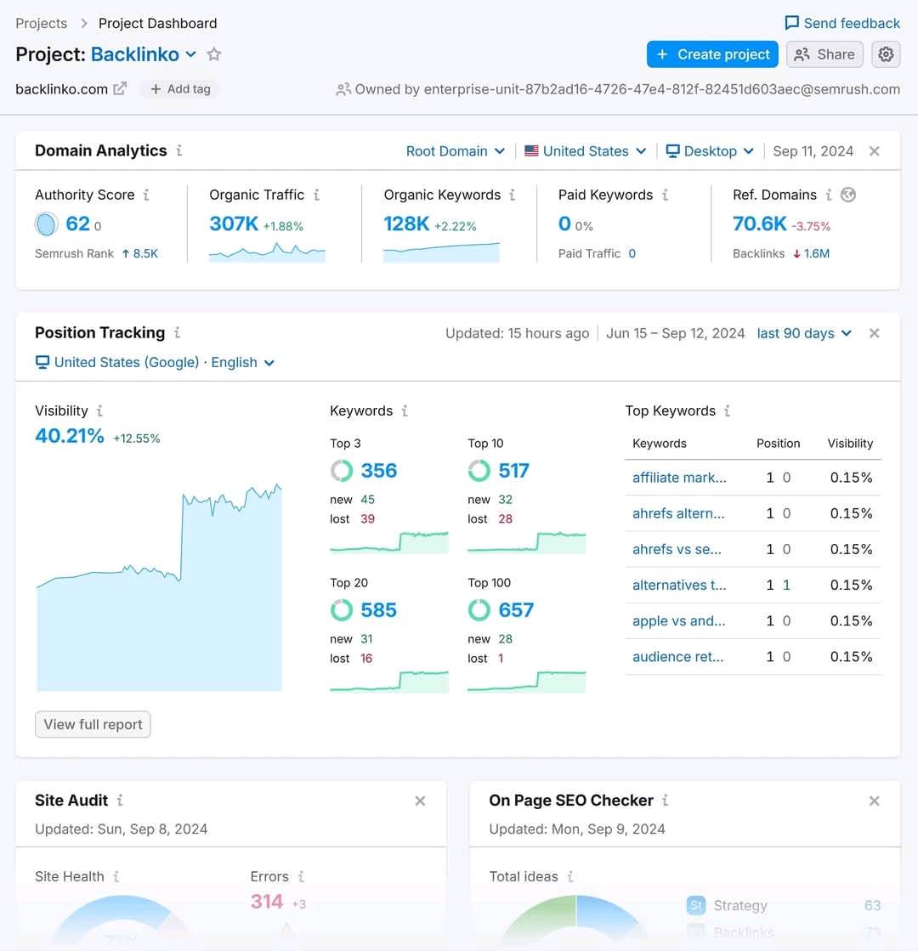Close the On Page SEO Checker widget
The width and height of the screenshot is (918, 951).
[x=875, y=801]
